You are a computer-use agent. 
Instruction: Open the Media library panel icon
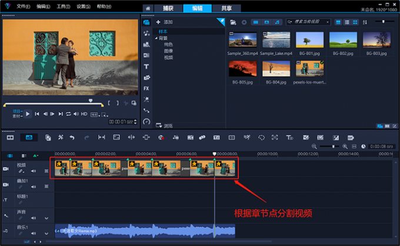coord(146,22)
